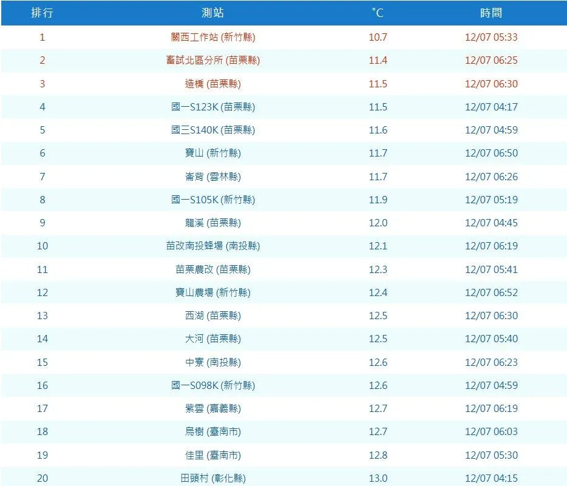Click the 寶山 (新竹縣) station in row 6
The width and height of the screenshot is (567, 486).
pyautogui.click(x=213, y=154)
